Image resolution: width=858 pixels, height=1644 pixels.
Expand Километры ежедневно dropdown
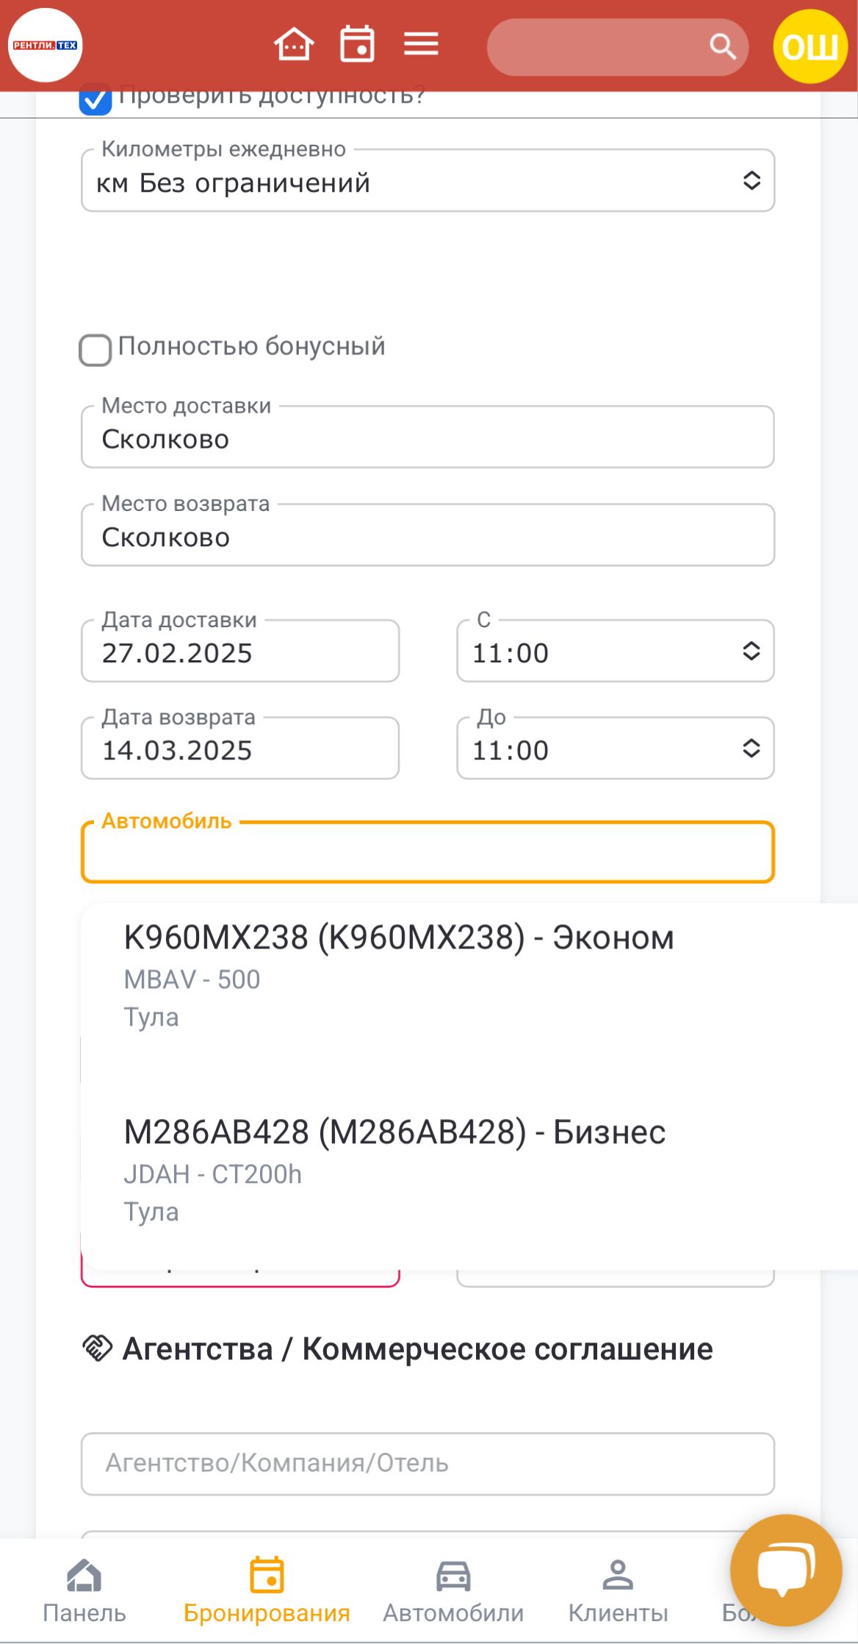(428, 182)
